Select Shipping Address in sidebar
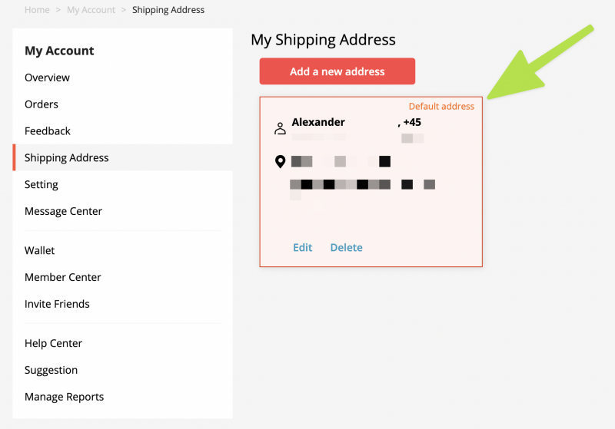This screenshot has height=429, width=615. (123, 157)
